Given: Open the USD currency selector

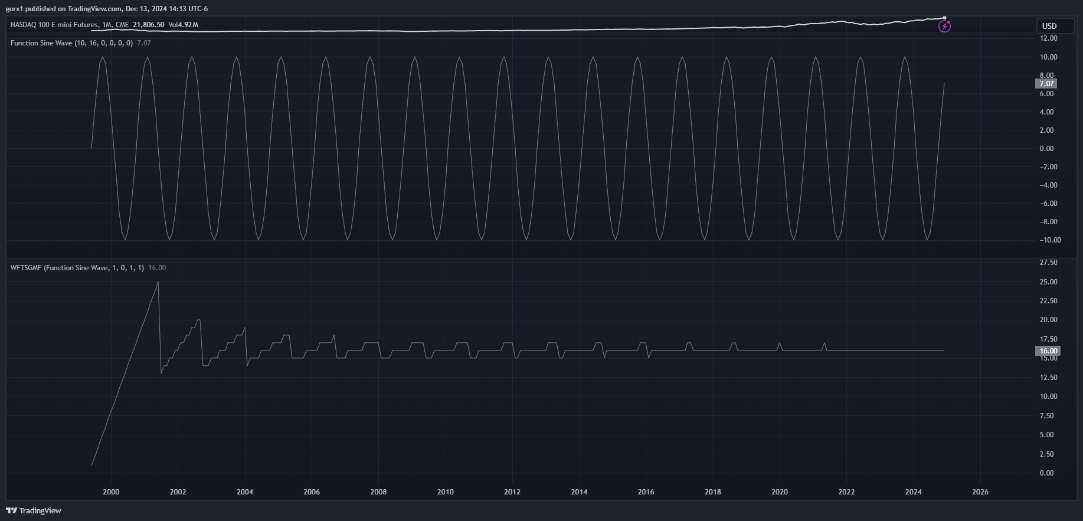Looking at the screenshot, I should point(1056,26).
